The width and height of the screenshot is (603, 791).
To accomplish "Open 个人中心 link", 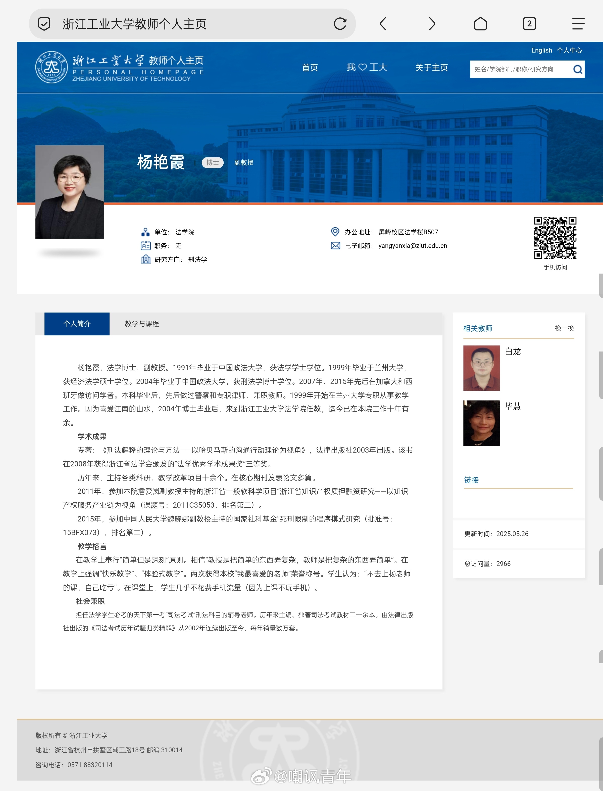I will coord(569,50).
